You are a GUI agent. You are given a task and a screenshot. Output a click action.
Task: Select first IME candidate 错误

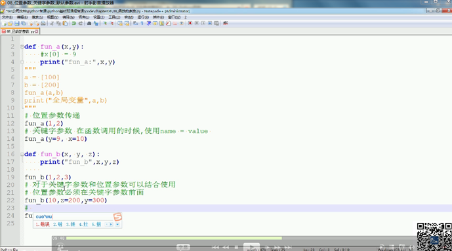pos(43,224)
